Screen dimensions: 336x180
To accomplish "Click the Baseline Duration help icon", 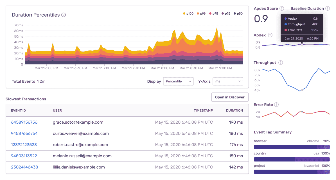I will click(328, 8).
